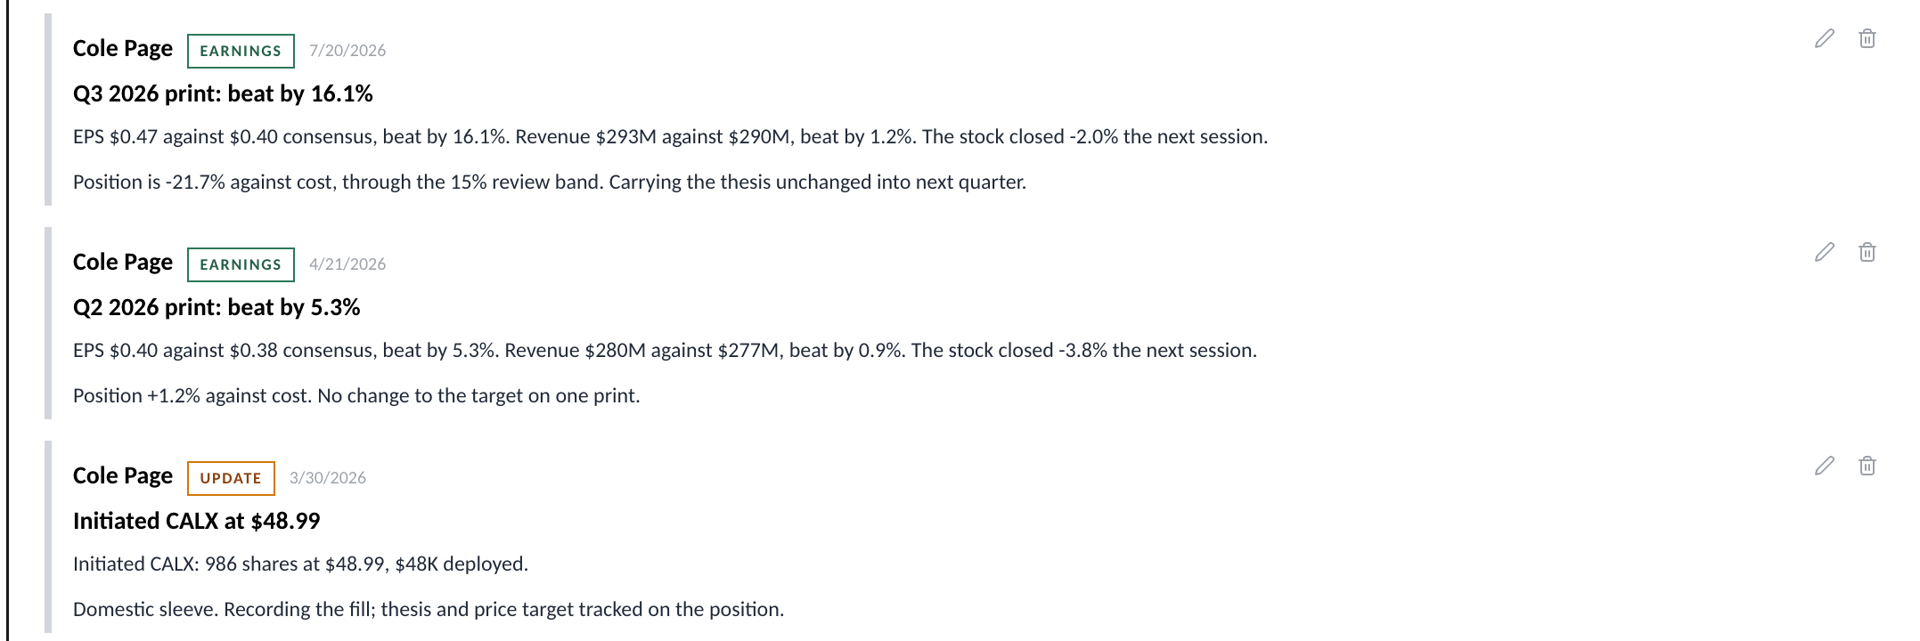Open Cole Page author on Q3 note

pyautogui.click(x=123, y=49)
